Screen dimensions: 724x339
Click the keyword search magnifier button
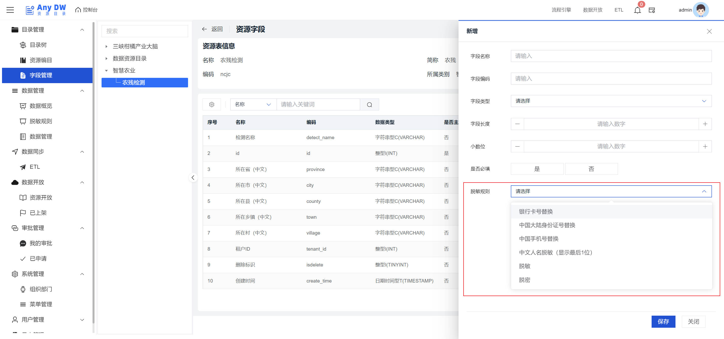pyautogui.click(x=369, y=104)
